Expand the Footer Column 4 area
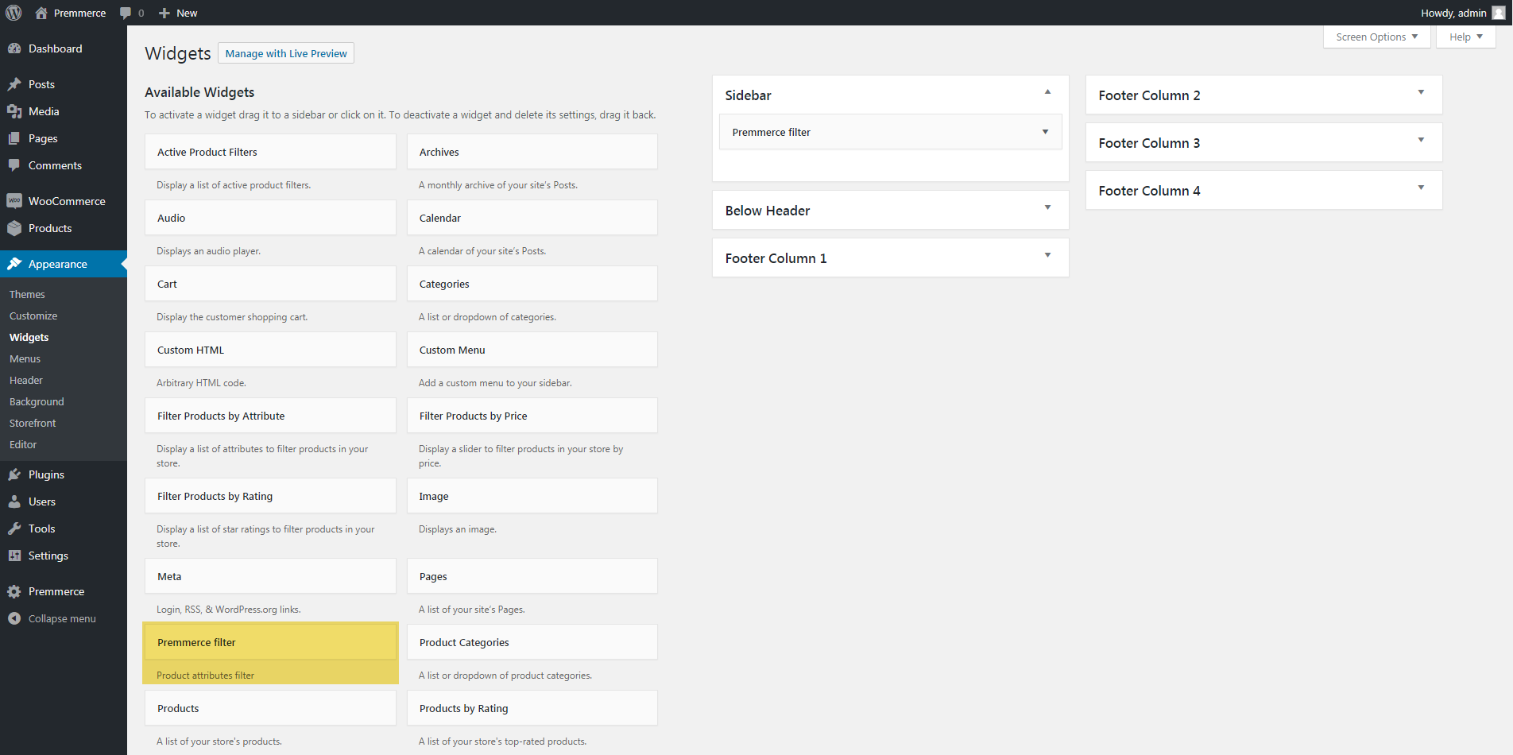The image size is (1513, 755). [1422, 188]
